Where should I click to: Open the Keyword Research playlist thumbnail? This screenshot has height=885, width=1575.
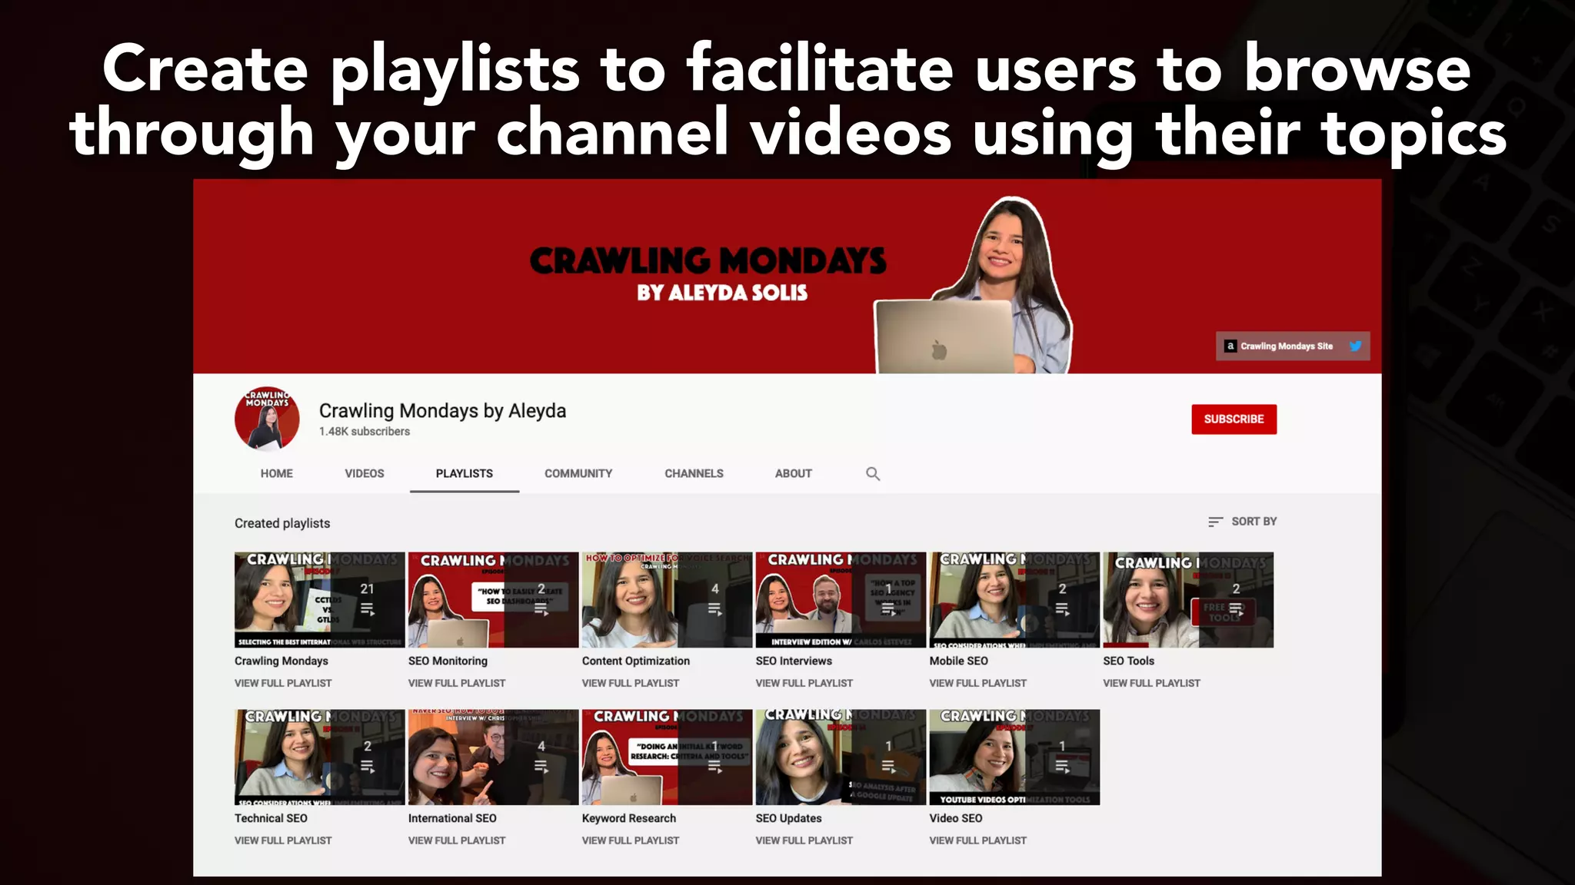coord(667,757)
